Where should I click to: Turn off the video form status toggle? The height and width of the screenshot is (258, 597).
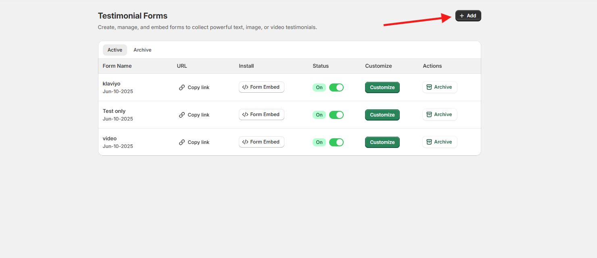pos(336,142)
